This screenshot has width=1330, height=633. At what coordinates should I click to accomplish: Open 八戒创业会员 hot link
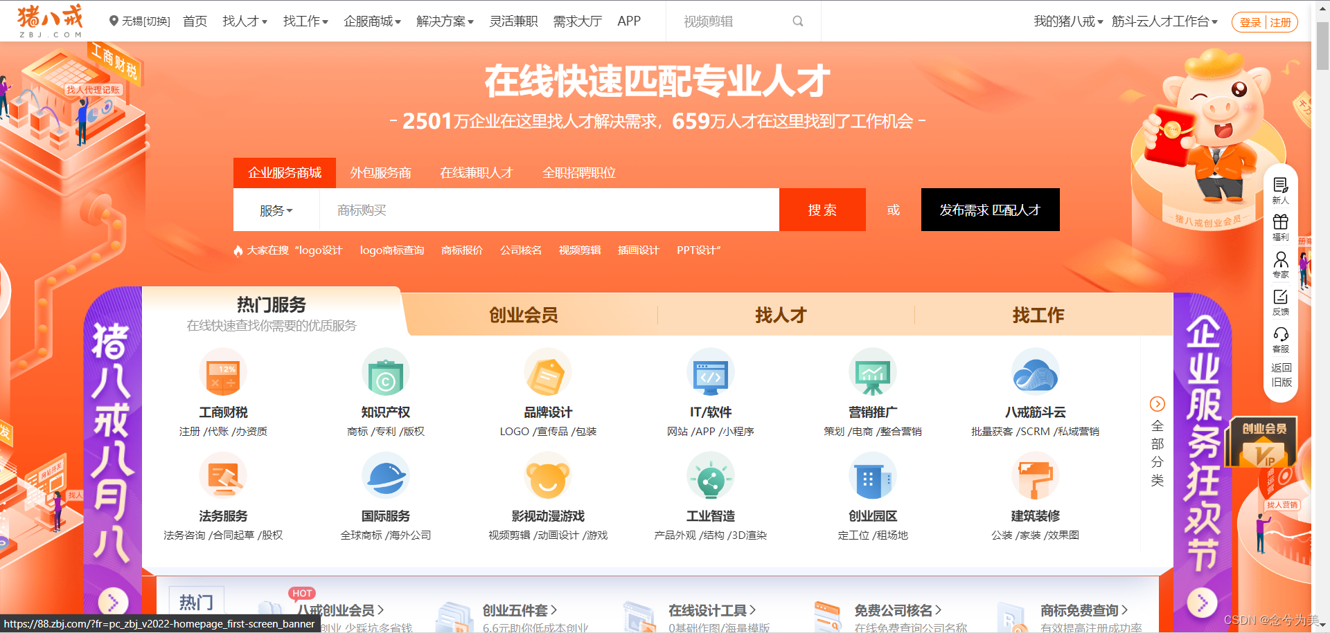(340, 610)
